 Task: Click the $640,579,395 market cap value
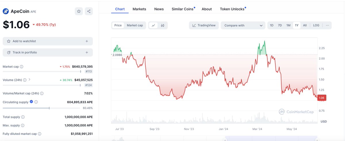82,67
